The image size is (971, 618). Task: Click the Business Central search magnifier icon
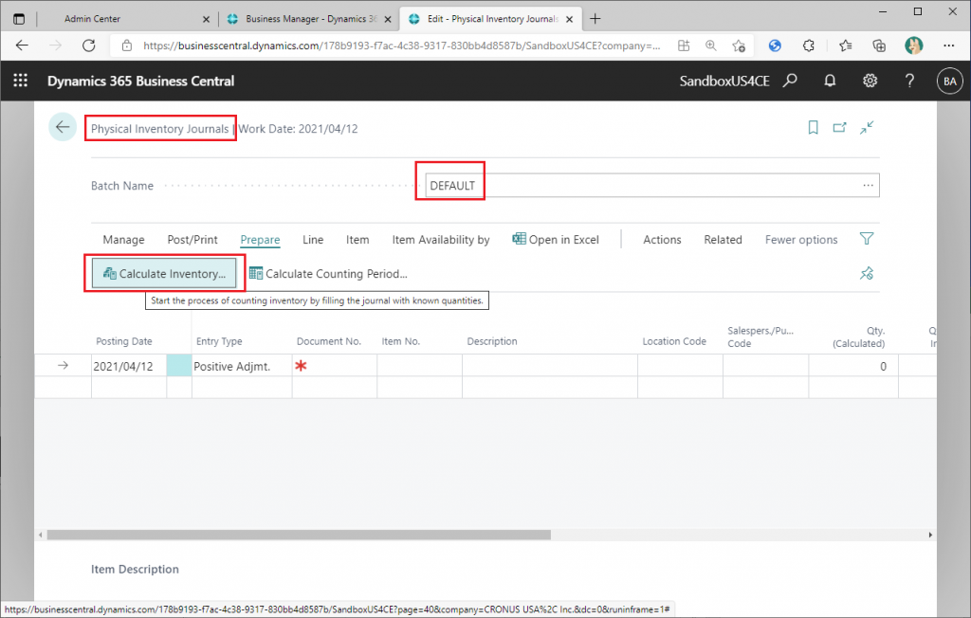click(790, 81)
